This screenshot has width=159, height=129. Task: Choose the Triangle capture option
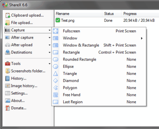[99, 74]
